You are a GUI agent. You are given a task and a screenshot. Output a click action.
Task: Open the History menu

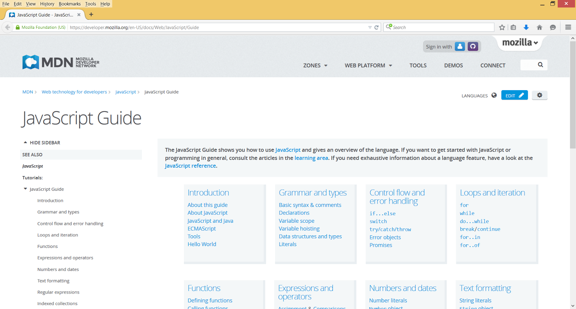coord(47,4)
